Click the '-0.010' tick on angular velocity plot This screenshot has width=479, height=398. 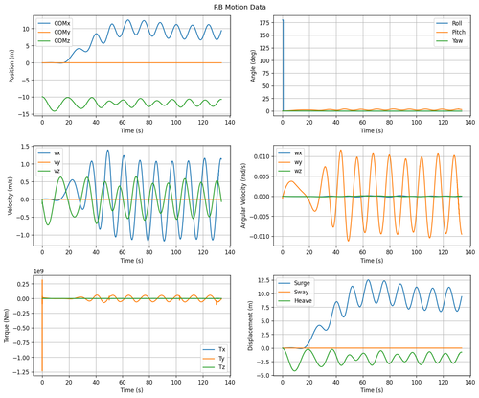pyautogui.click(x=260, y=237)
